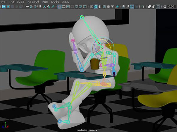Toggle the viewport grid display
Screen dimensions: 177x132
point(59,6)
